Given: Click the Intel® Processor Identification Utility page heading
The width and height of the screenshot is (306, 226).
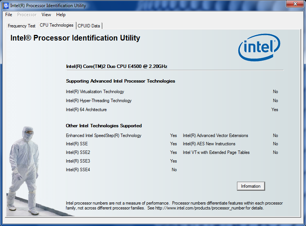Looking at the screenshot, I should [x=75, y=38].
